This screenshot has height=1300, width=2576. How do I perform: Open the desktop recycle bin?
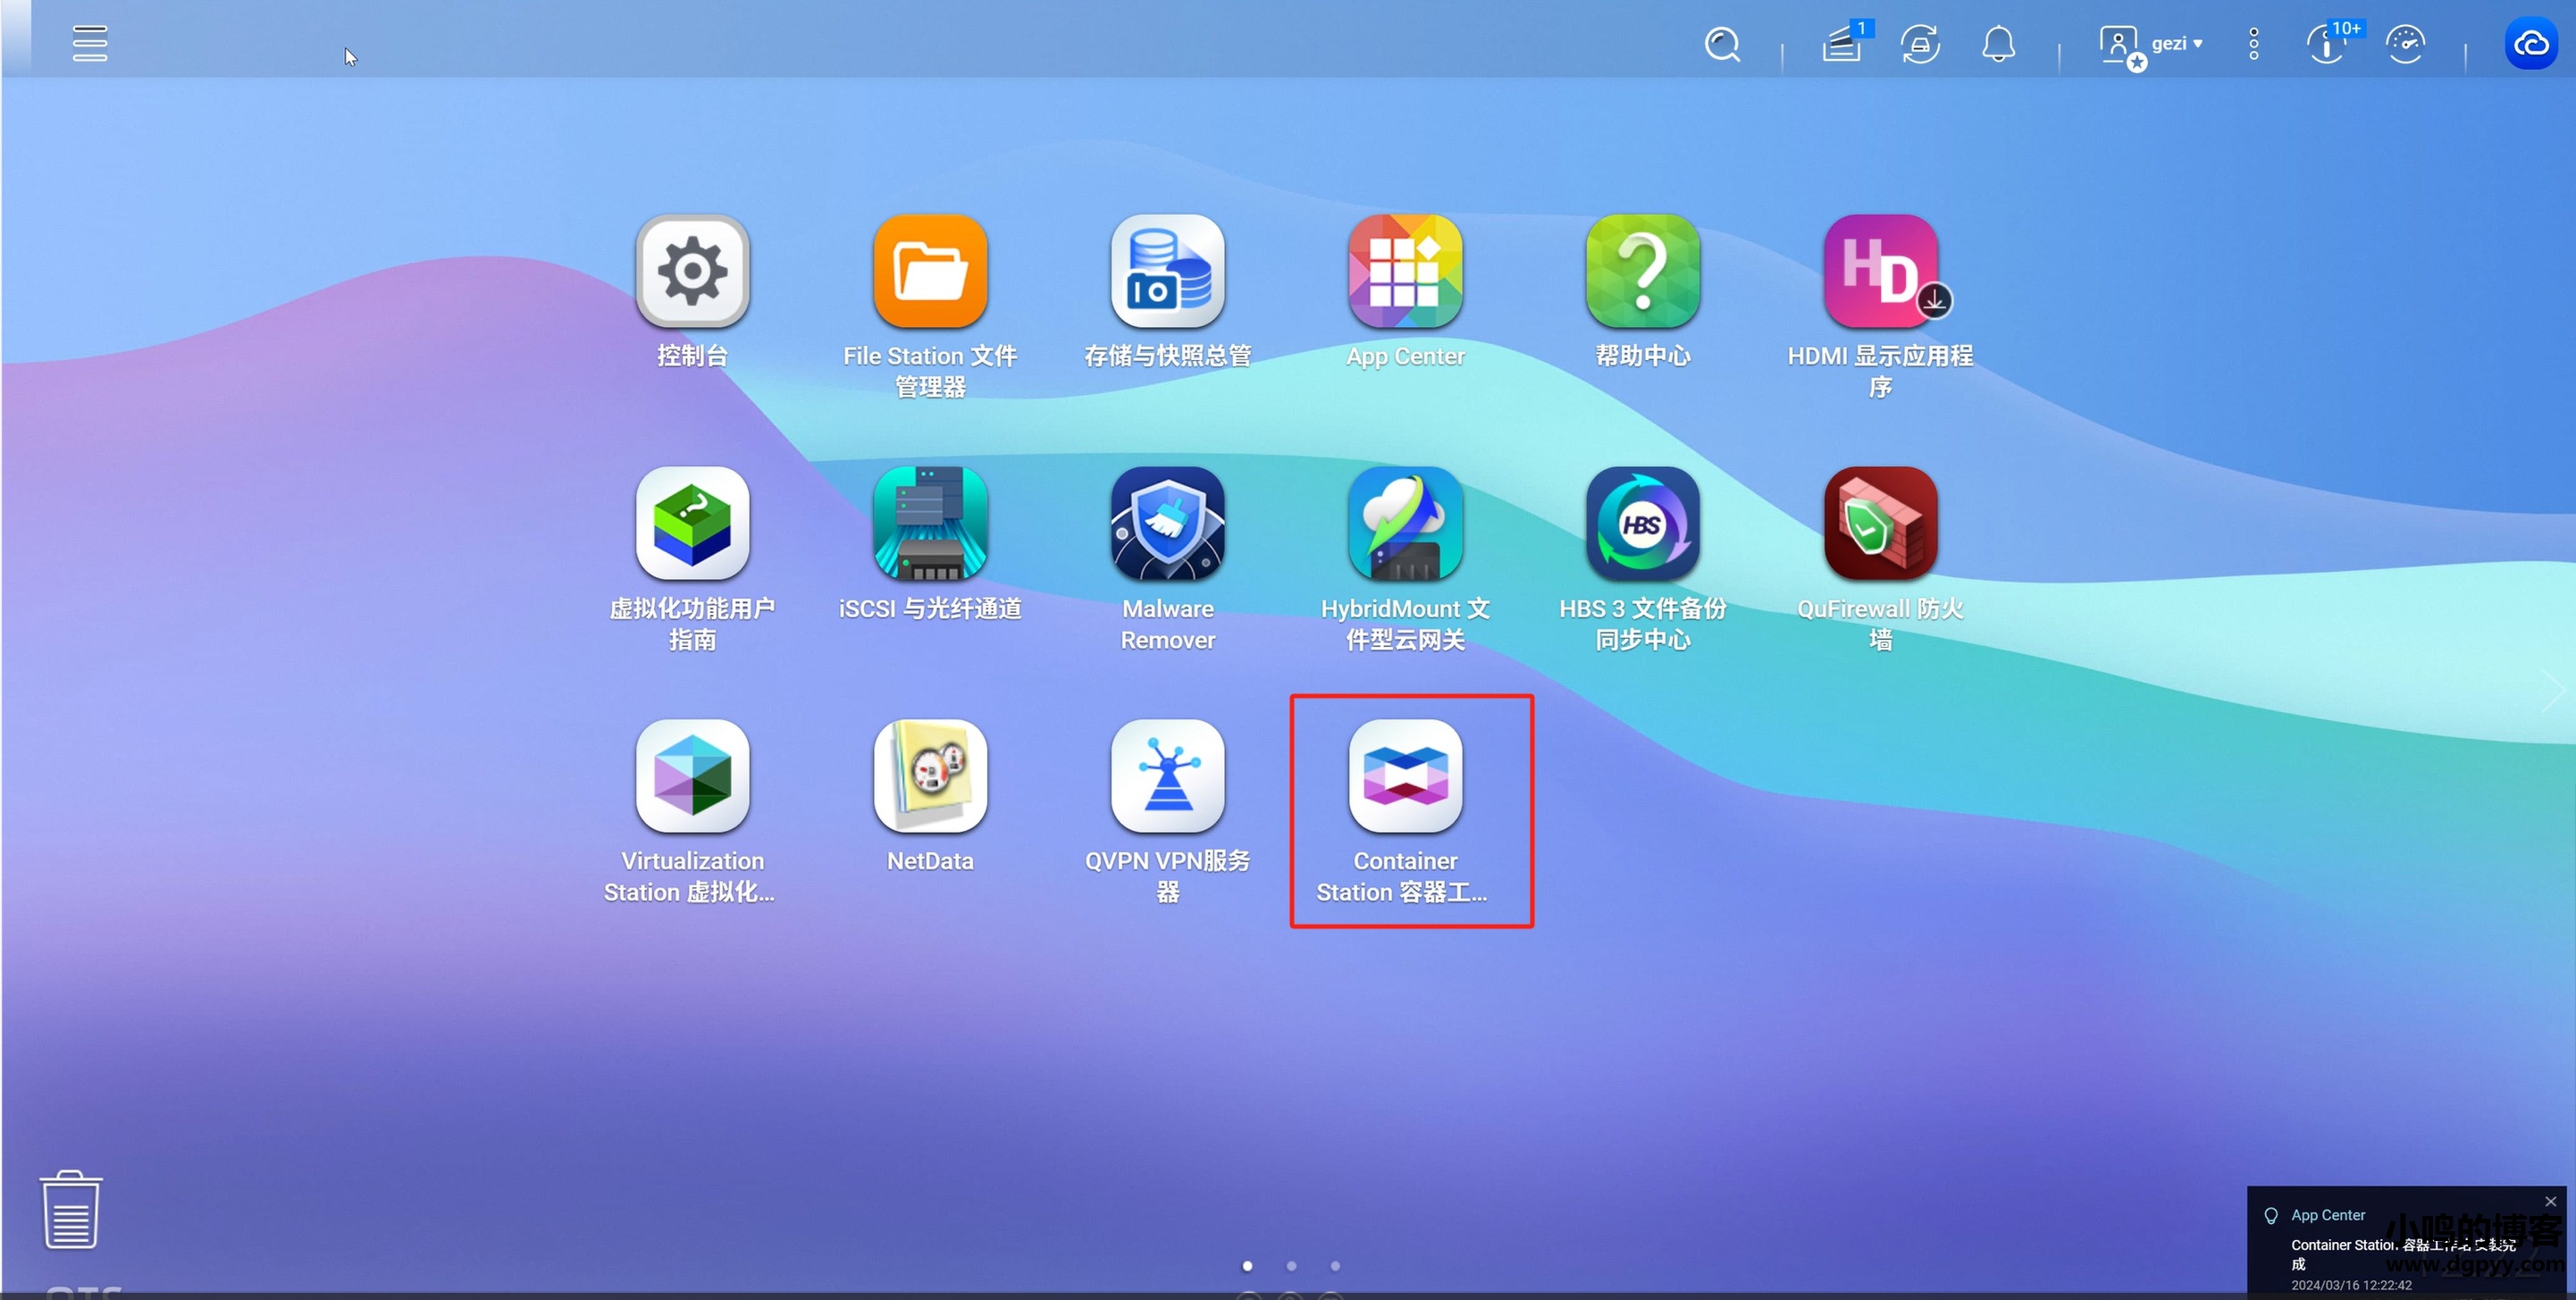pyautogui.click(x=71, y=1209)
